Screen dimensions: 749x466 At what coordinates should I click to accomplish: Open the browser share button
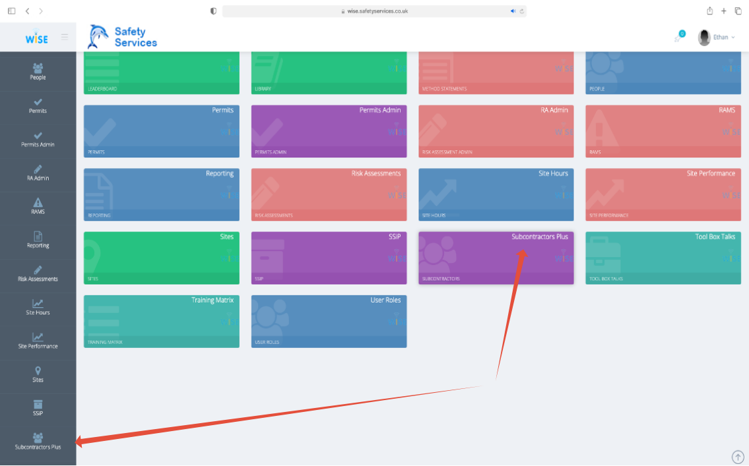point(710,11)
